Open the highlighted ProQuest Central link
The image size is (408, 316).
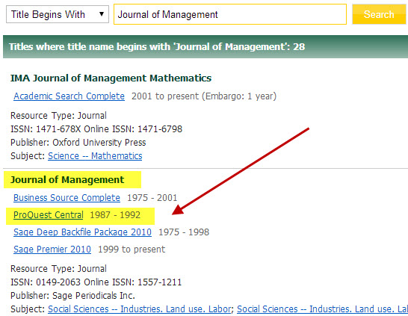[x=48, y=215]
